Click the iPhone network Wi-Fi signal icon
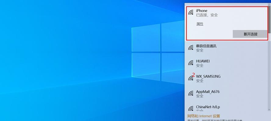Image resolution: width=271 pixels, height=121 pixels. pos(191,12)
